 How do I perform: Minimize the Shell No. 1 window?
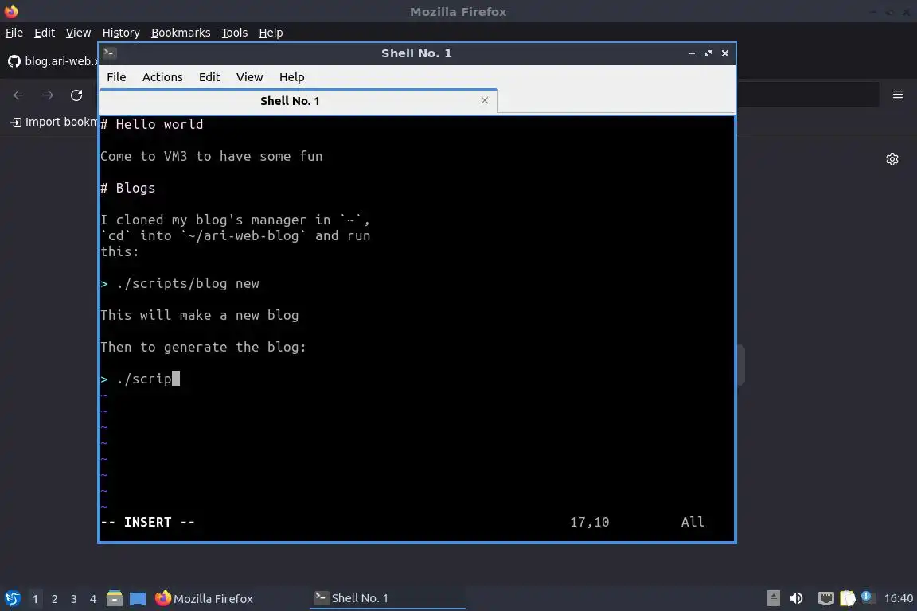click(691, 53)
